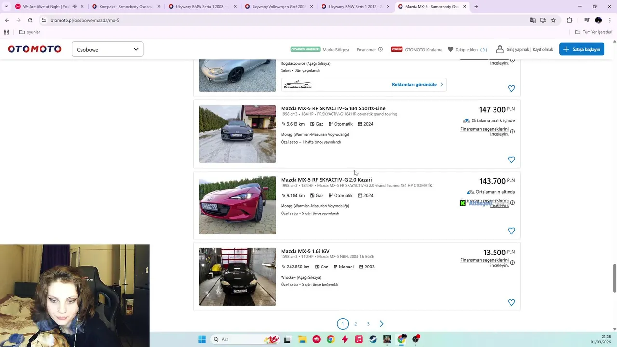Select current pagination page 1
The image size is (617, 347).
[x=343, y=324]
